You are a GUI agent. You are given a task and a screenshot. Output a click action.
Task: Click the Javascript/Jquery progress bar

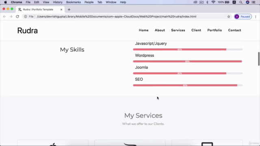click(x=188, y=49)
